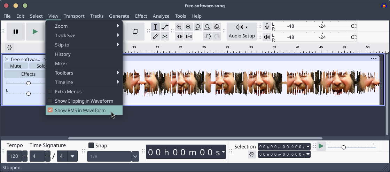Click the time signature numerator field
390x172 pixels.
click(x=37, y=156)
